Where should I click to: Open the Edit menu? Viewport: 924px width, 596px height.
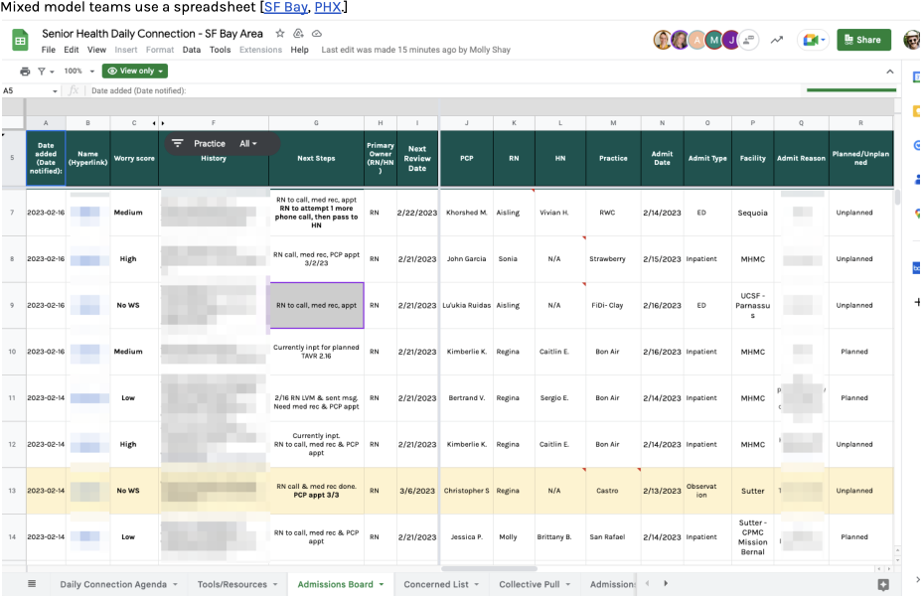[72, 50]
